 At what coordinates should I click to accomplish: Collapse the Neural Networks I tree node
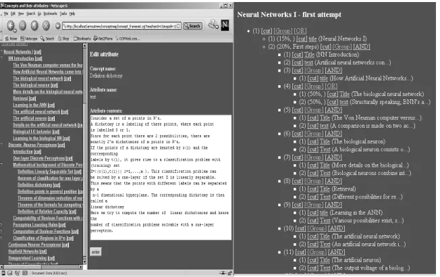1,52
